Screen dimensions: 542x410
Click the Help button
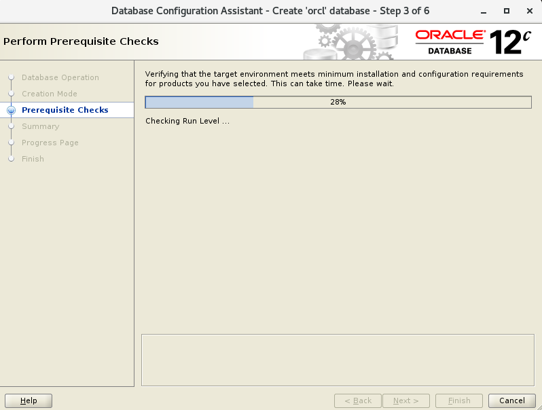click(29, 400)
